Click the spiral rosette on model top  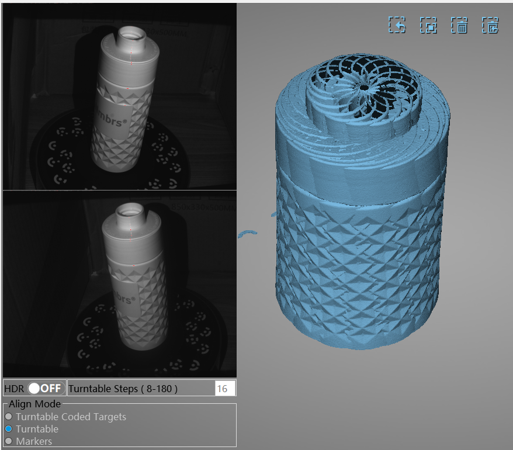(x=365, y=88)
